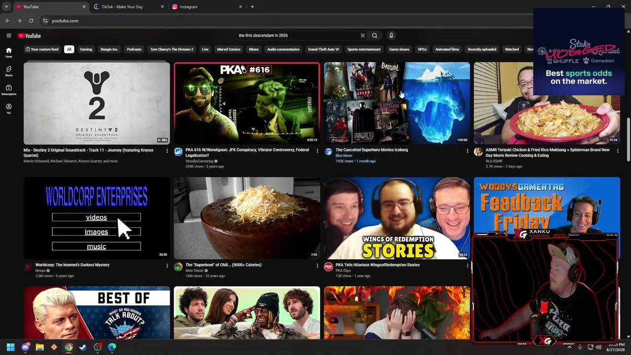Switch to the TikTok browser tab

pos(127,7)
